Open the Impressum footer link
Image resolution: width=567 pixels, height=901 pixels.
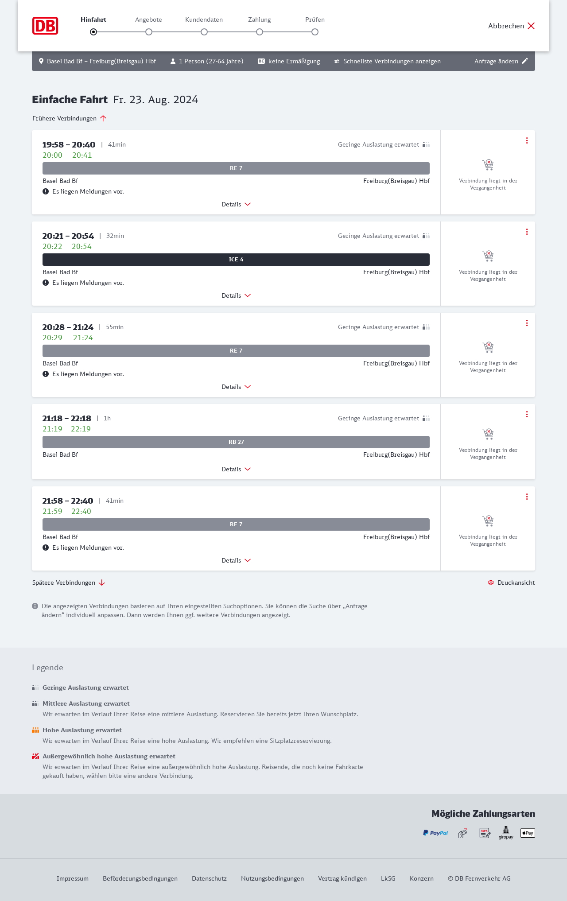(73, 878)
